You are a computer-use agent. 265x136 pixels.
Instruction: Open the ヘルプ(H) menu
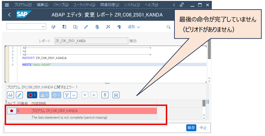[152, 5]
